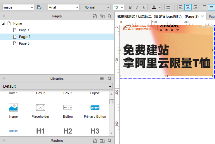Click the Ellipse widget label
This screenshot has height=144, width=215.
(x=95, y=93)
